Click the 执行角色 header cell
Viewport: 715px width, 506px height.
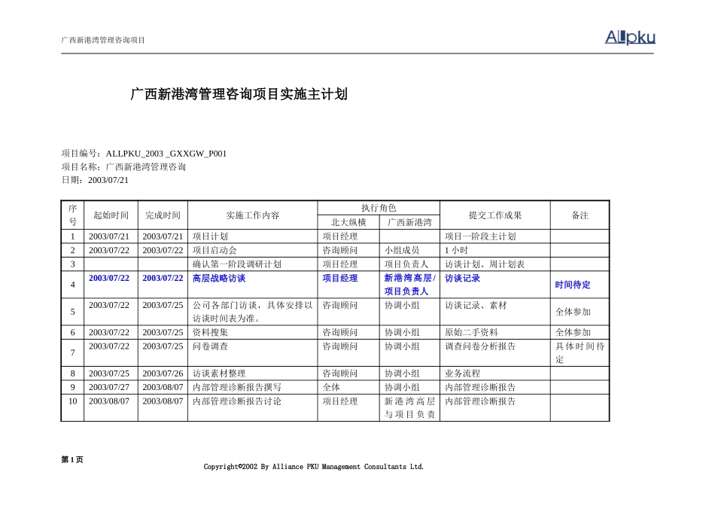point(379,208)
